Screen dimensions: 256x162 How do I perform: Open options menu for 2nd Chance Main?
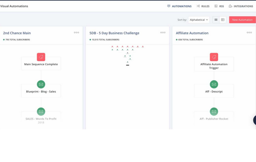point(77,33)
